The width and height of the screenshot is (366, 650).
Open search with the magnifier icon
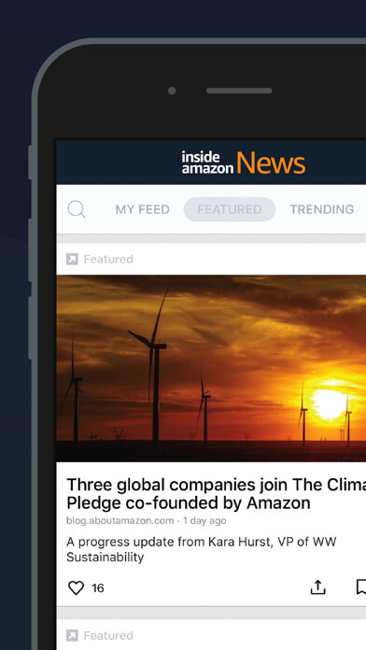click(77, 209)
